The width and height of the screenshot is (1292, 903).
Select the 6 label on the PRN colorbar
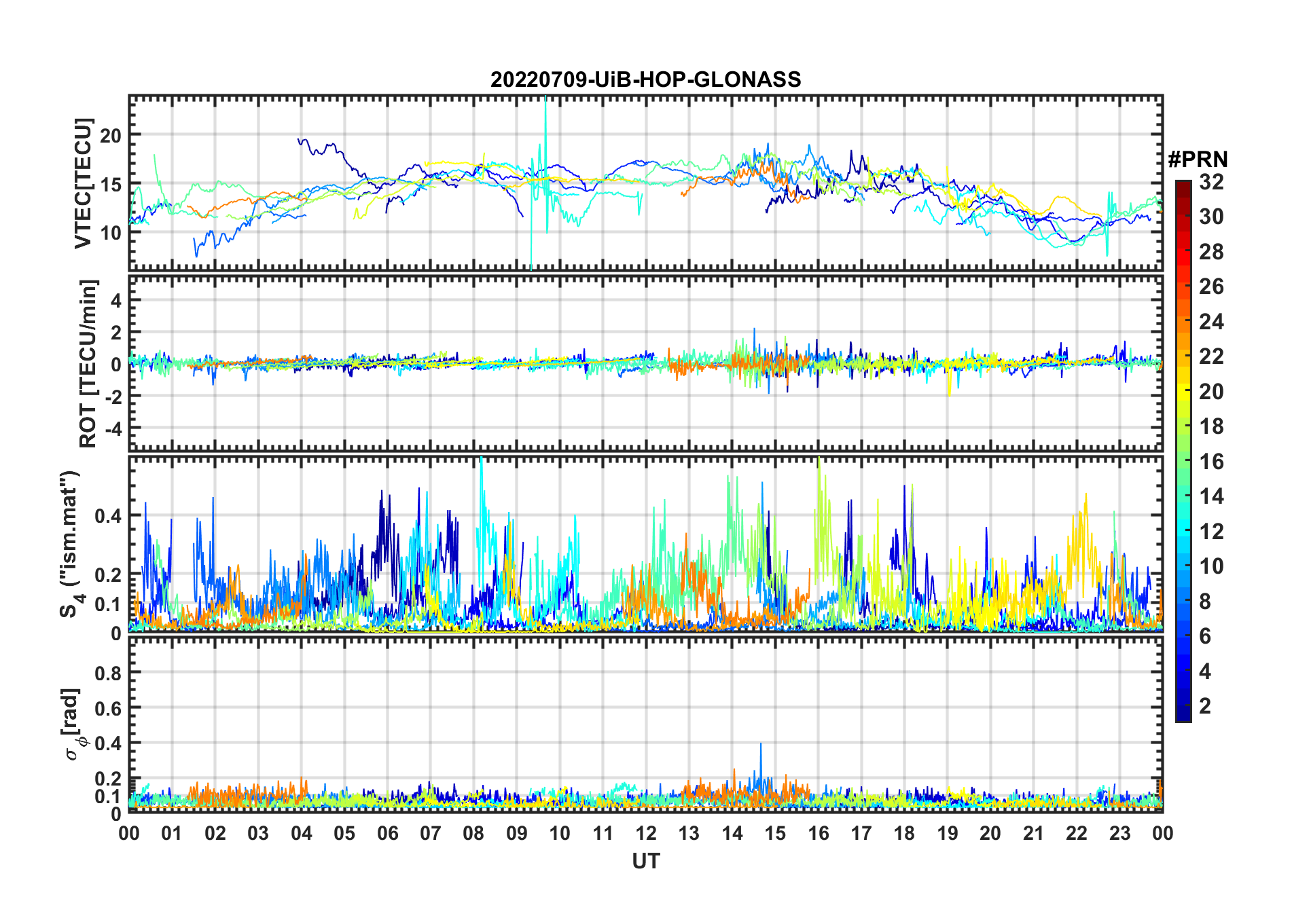1205,636
